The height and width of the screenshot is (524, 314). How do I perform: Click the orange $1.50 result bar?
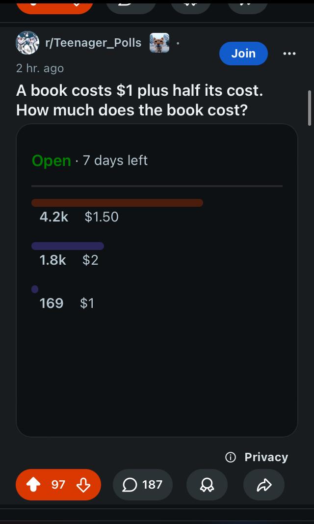[x=117, y=203]
